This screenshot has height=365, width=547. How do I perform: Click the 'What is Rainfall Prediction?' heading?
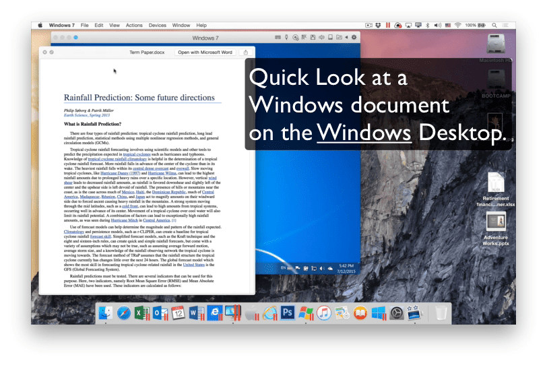(92, 124)
